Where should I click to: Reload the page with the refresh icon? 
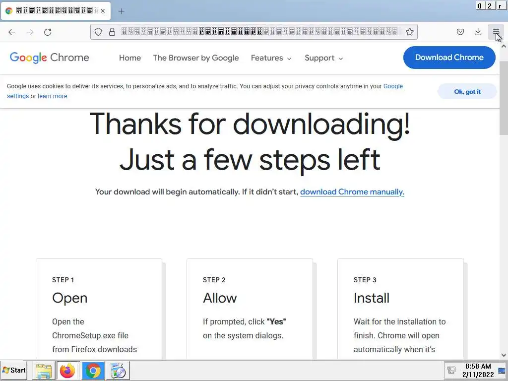tap(48, 32)
